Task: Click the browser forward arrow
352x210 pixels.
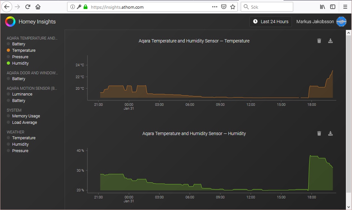Action: point(17,7)
